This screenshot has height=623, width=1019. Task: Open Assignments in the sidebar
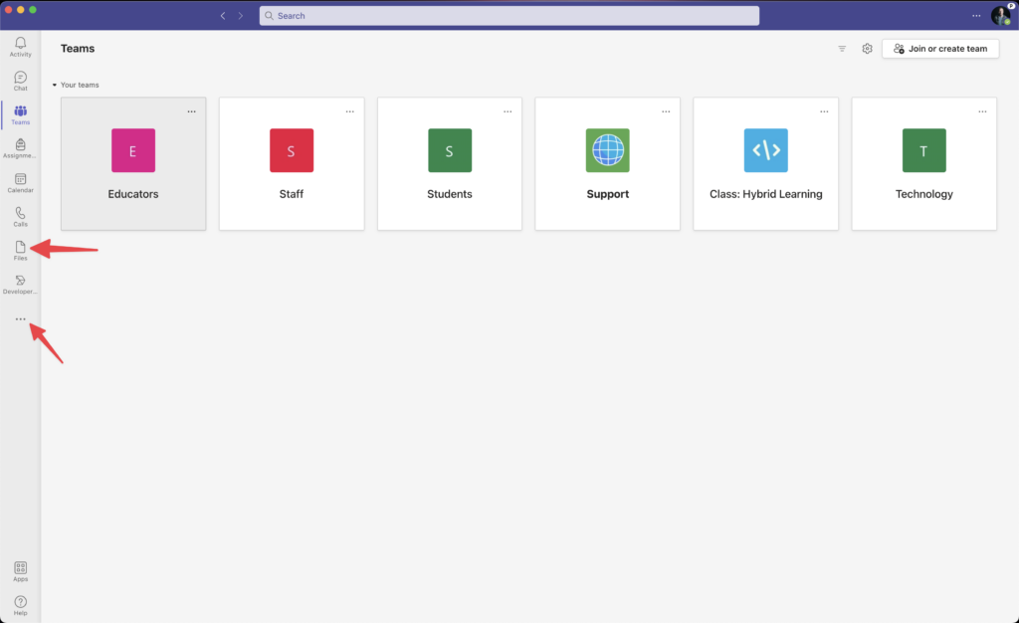[20, 148]
